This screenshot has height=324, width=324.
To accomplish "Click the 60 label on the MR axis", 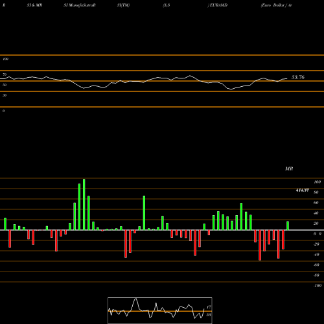I will tap(316, 203).
